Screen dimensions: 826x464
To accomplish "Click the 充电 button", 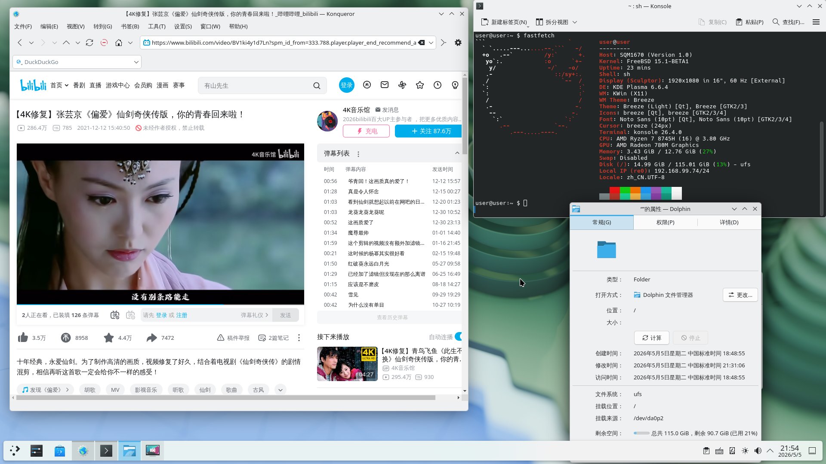I will [x=366, y=131].
